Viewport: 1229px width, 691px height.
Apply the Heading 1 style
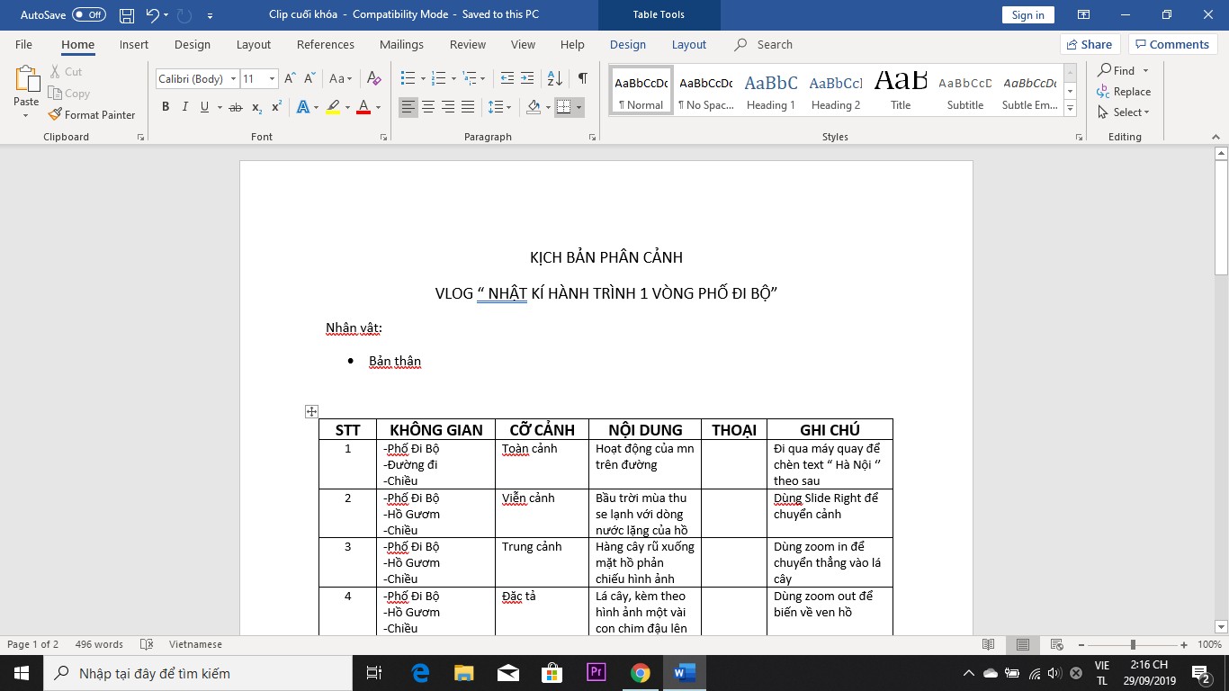pos(770,92)
